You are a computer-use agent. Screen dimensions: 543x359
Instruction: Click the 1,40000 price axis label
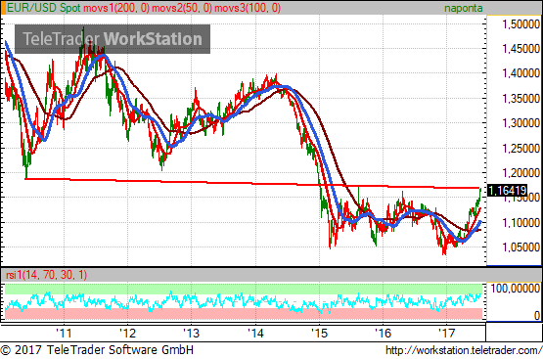click(520, 73)
